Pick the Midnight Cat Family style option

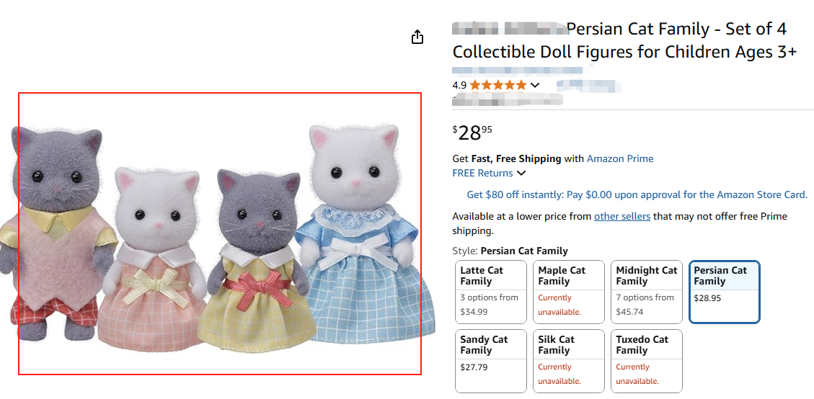click(646, 291)
